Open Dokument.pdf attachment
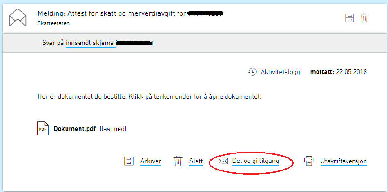This screenshot has height=192, width=388. (75, 129)
